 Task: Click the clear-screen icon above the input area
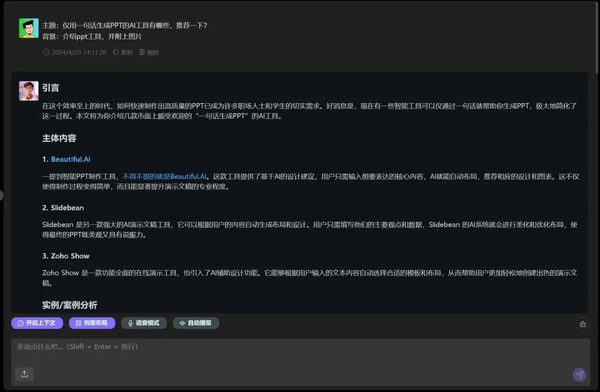[582, 324]
